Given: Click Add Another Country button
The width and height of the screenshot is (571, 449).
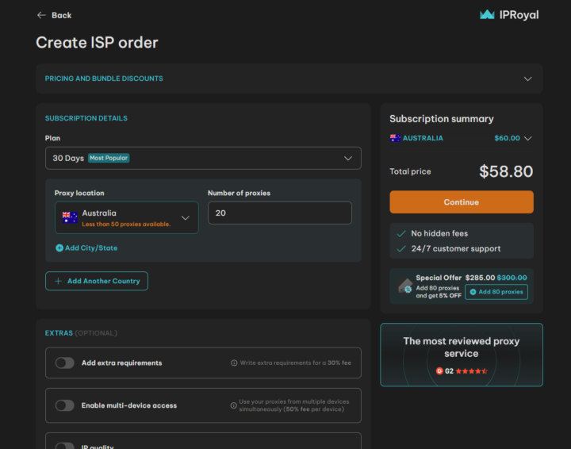Looking at the screenshot, I should tap(97, 281).
